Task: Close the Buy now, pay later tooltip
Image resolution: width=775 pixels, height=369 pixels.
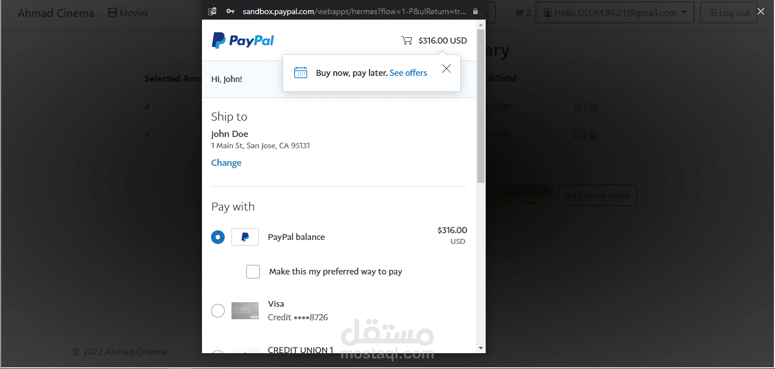Action: pos(447,68)
